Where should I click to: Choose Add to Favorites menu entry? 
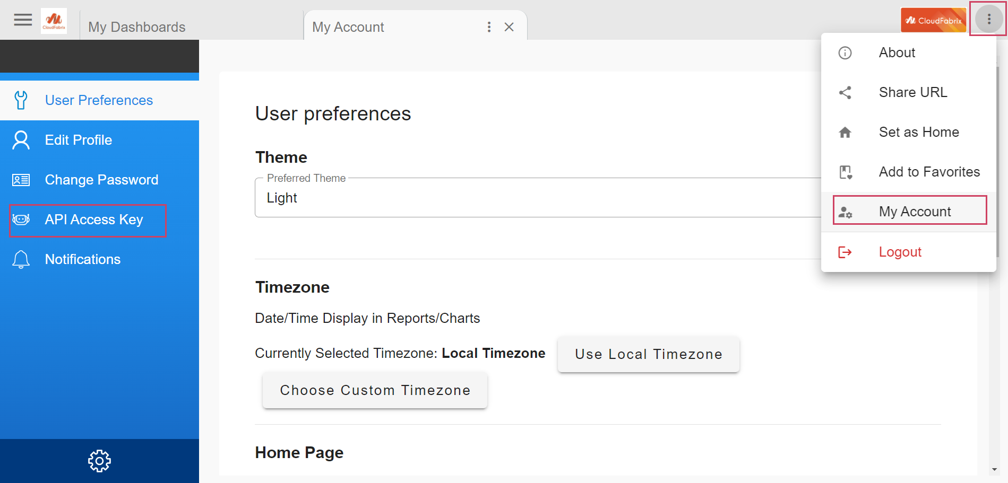click(928, 172)
